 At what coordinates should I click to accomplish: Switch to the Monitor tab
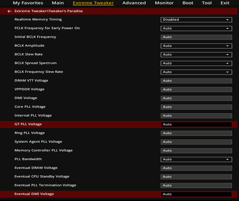tap(164, 3)
